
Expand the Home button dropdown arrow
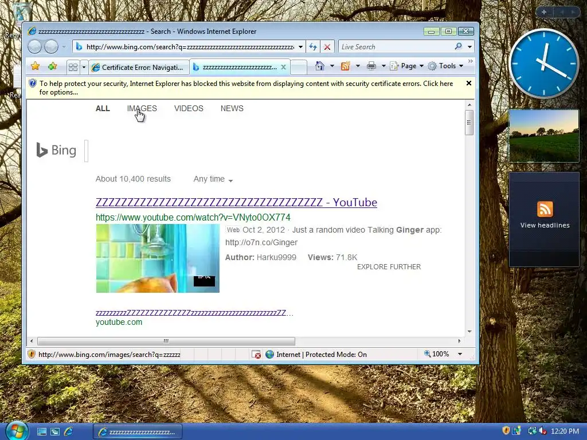pos(332,66)
